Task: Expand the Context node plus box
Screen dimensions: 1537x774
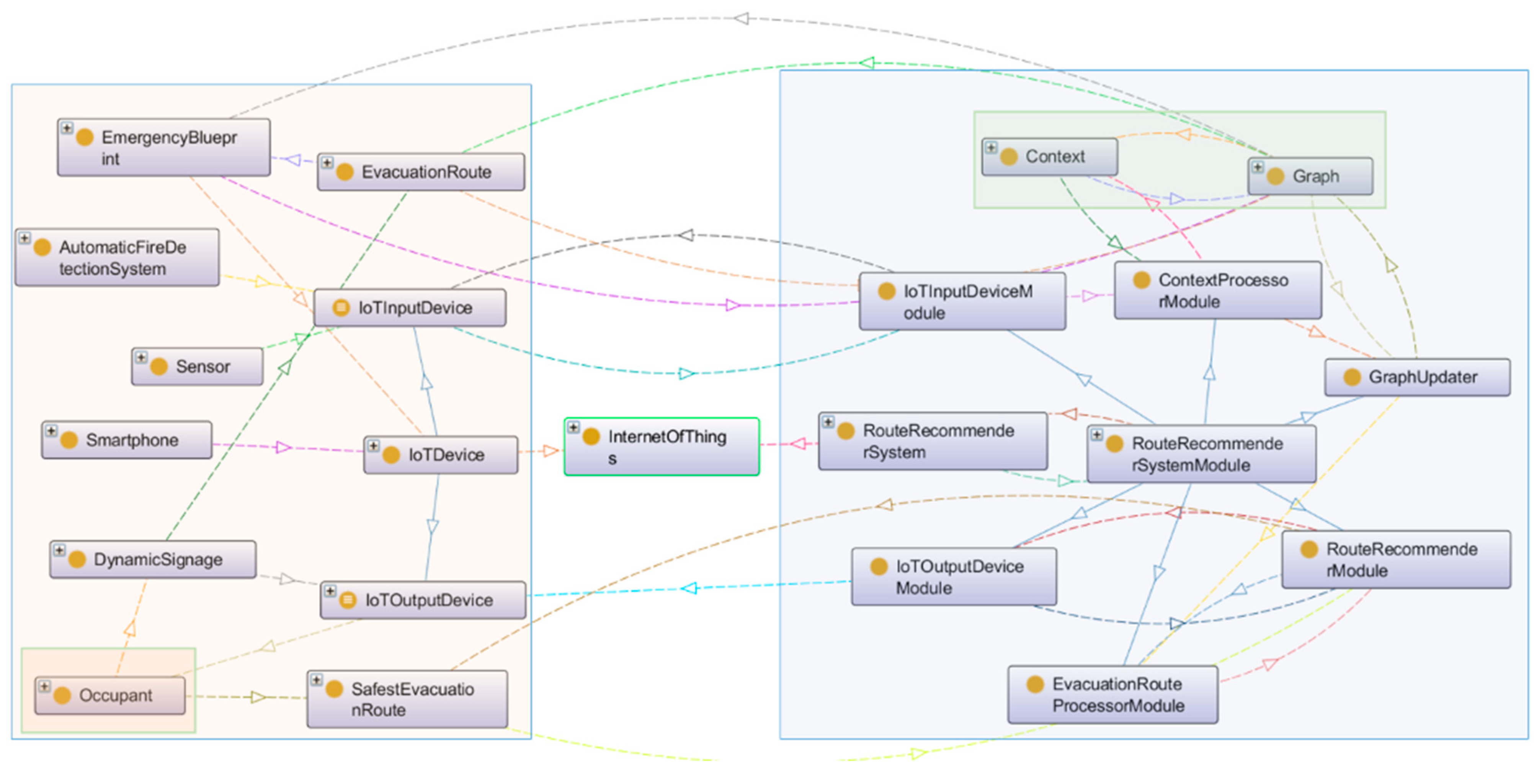Action: [x=991, y=147]
